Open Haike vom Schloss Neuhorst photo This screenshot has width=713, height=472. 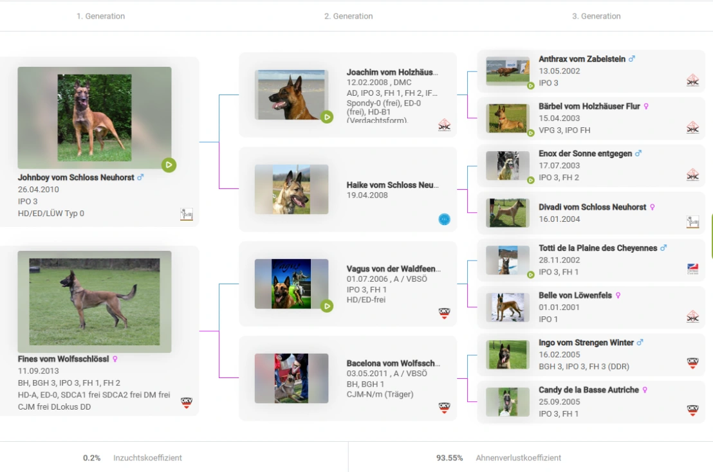click(292, 190)
